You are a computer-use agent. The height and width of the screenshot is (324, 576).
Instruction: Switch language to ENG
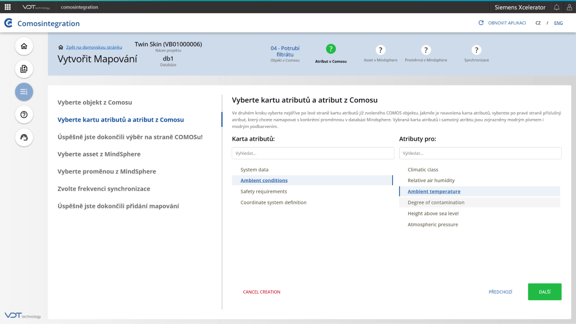558,23
